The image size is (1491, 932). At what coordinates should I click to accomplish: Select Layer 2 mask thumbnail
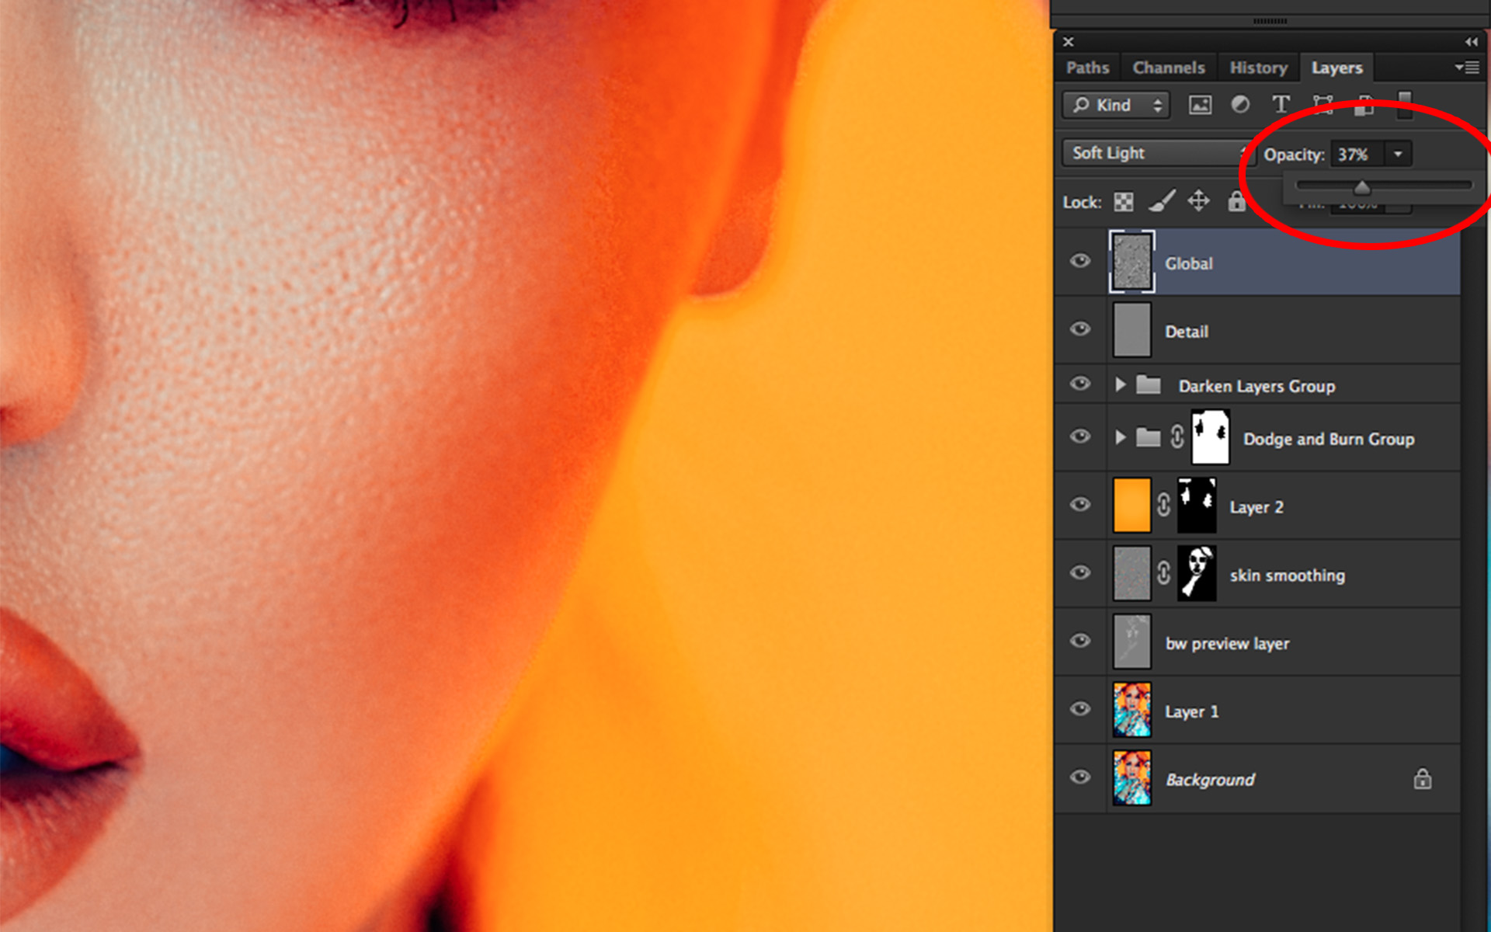[1197, 505]
